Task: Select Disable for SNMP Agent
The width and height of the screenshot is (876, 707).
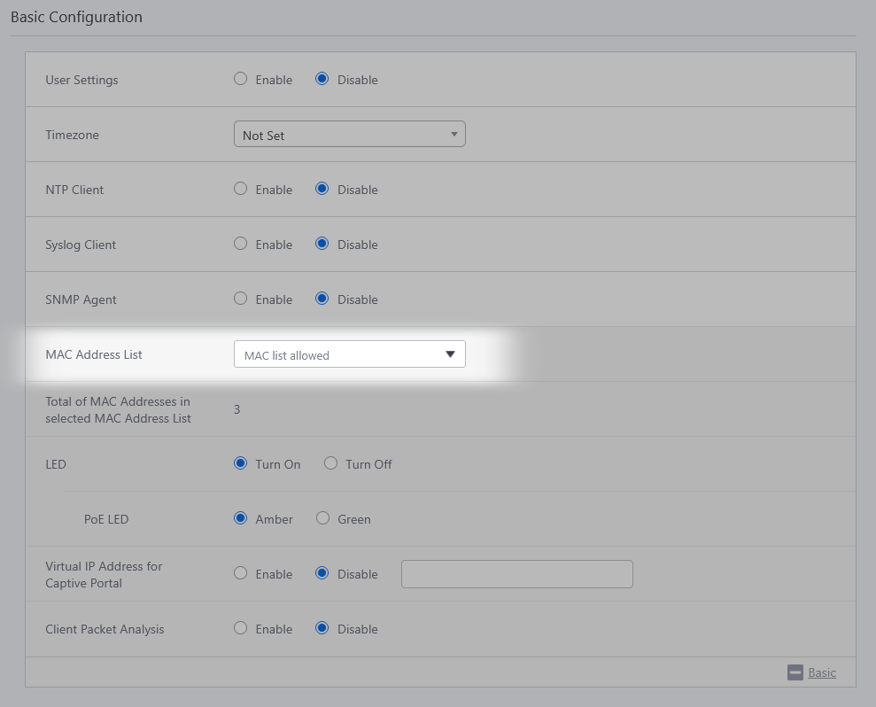Action: 322,299
